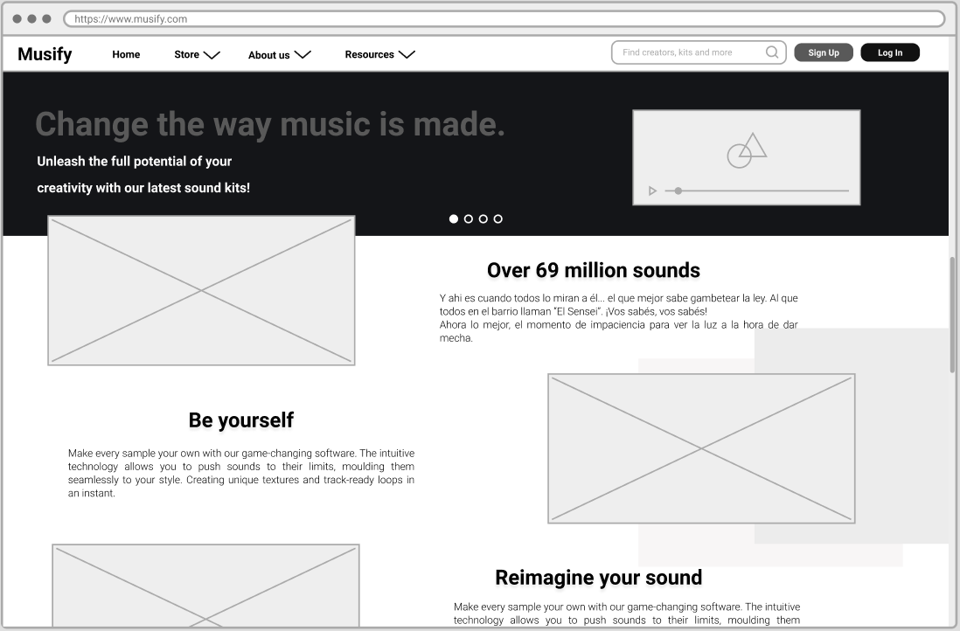Click the page vertical scrollbar
The height and width of the screenshot is (631, 960).
coord(953,315)
